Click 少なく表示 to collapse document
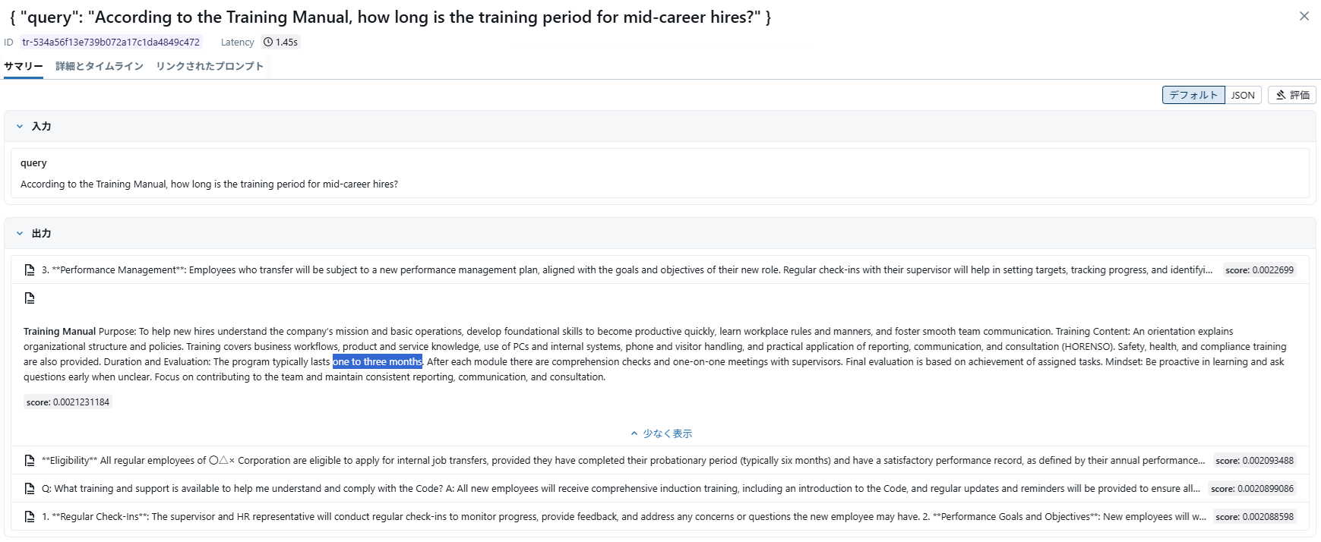Image resolution: width=1321 pixels, height=542 pixels. [661, 433]
